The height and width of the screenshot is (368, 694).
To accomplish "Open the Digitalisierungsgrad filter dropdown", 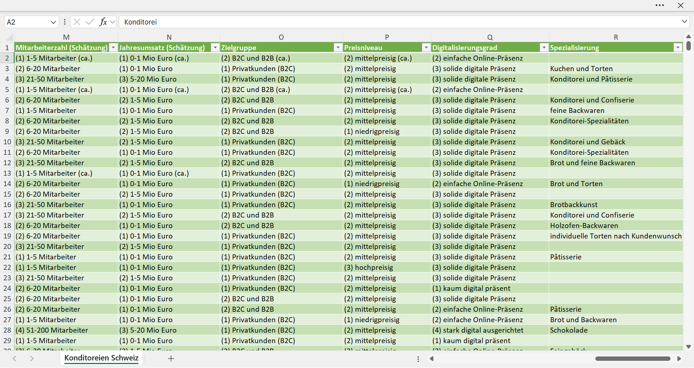I will pos(544,48).
